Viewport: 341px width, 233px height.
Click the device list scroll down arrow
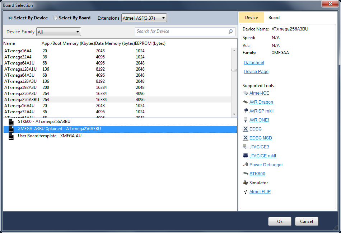click(x=234, y=114)
